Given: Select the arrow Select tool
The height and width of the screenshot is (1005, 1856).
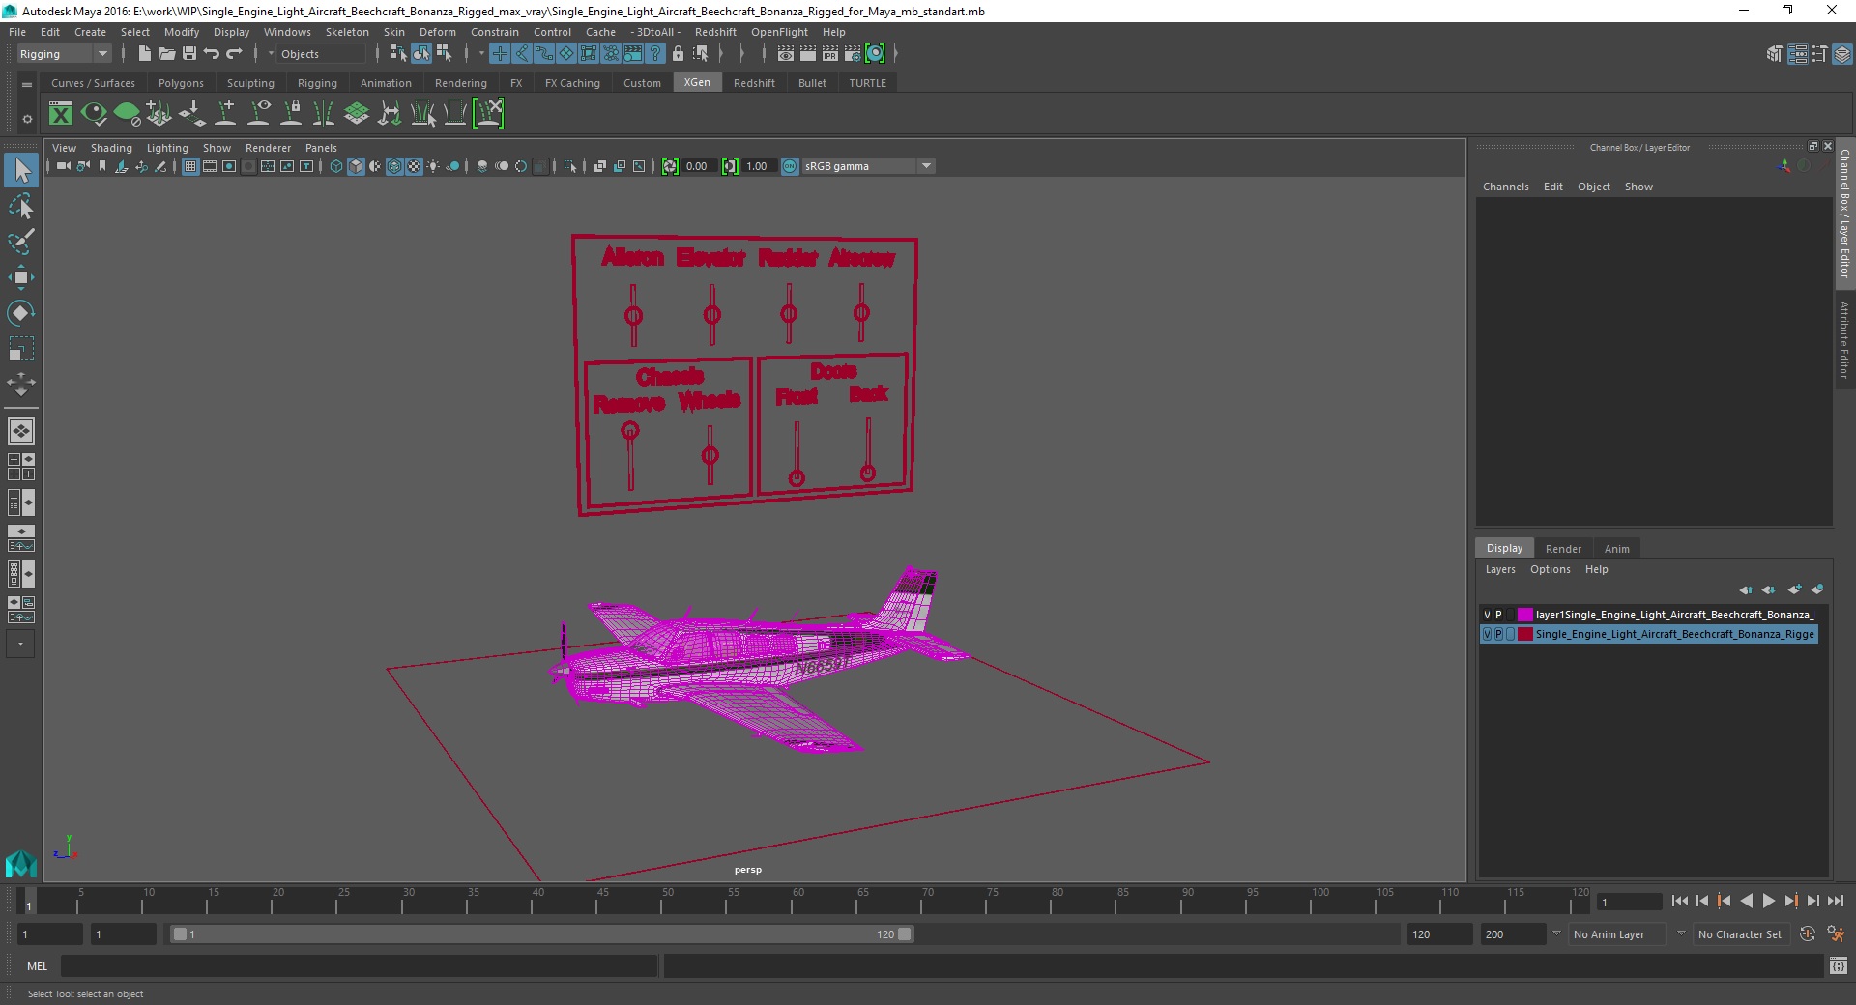Looking at the screenshot, I should (x=21, y=171).
